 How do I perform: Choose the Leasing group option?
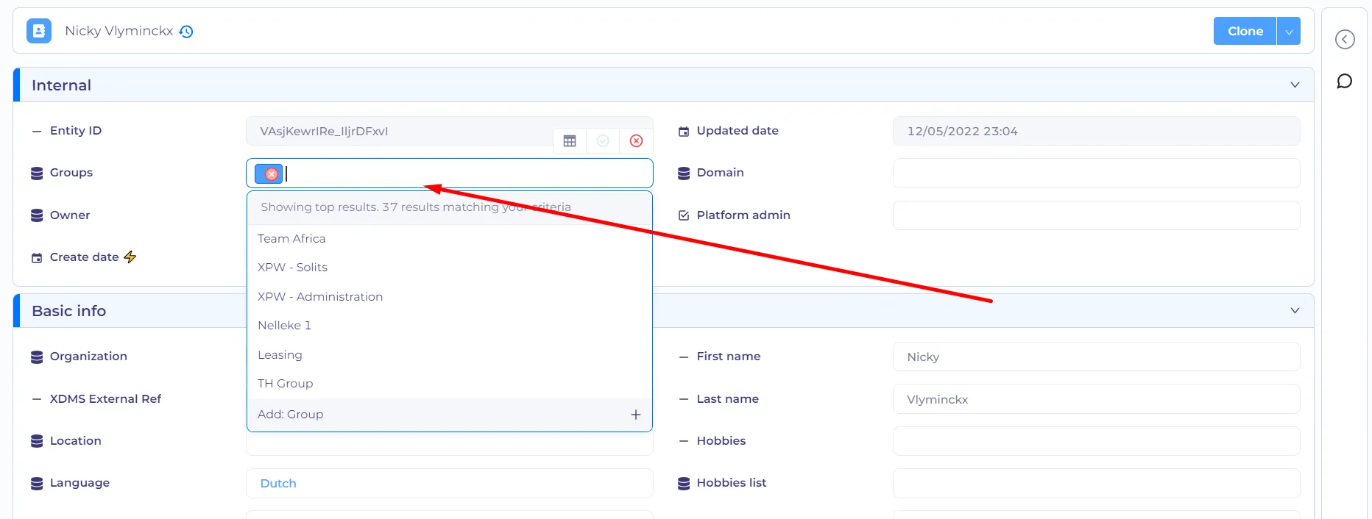(x=450, y=355)
